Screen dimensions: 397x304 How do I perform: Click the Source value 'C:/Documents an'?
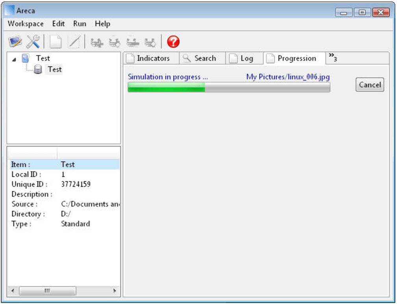90,204
